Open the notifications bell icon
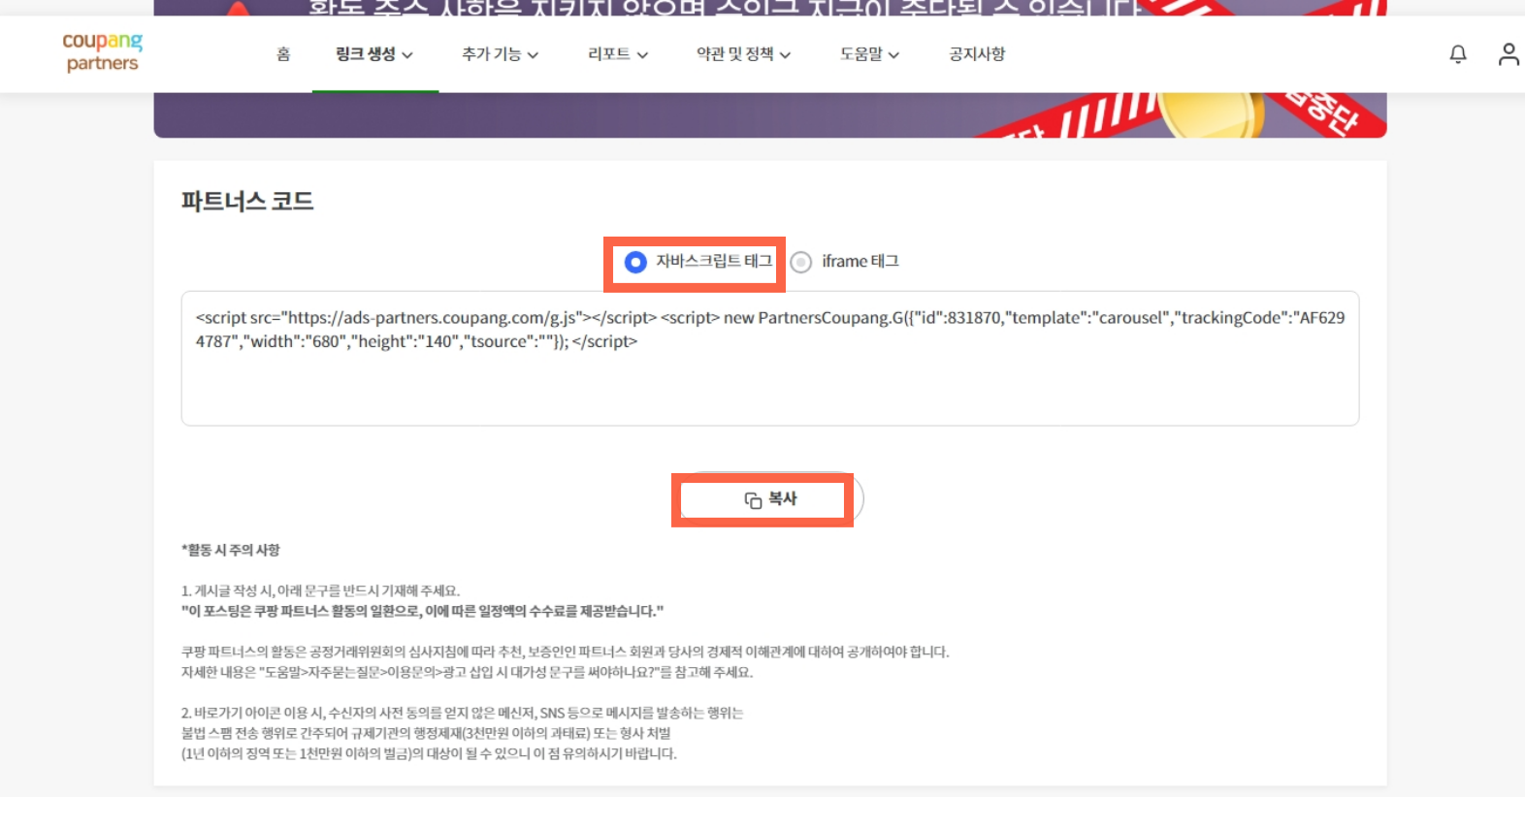The height and width of the screenshot is (828, 1525). point(1457,54)
